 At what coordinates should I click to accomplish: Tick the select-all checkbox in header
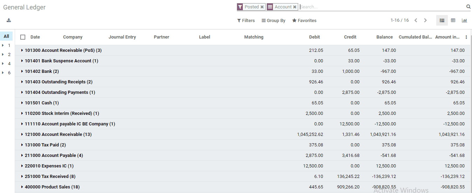pos(23,37)
